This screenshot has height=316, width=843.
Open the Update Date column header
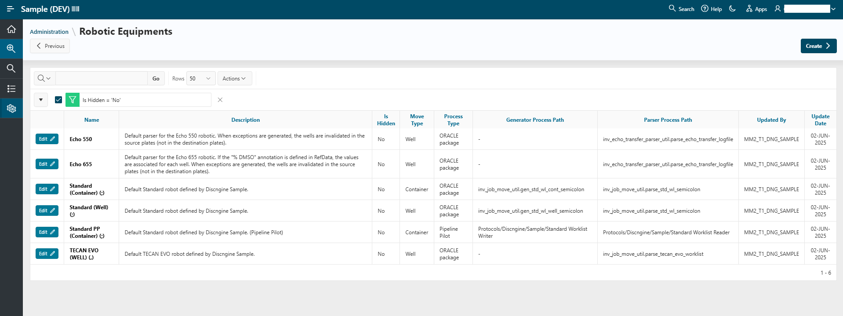tap(821, 120)
